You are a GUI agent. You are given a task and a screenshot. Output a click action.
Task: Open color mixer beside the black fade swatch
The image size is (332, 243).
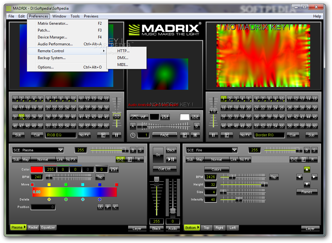coord(165,117)
